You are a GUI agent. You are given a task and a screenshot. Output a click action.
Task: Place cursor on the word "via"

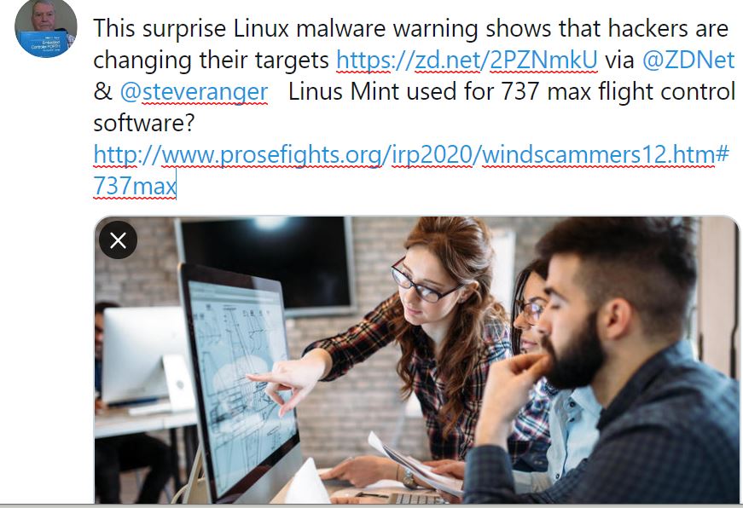[x=620, y=61]
